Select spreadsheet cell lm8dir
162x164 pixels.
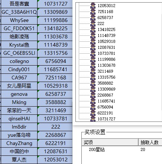19,127
